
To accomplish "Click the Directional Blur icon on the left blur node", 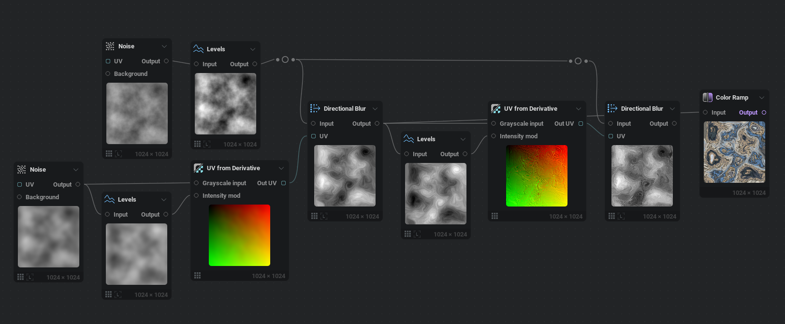I will [315, 108].
